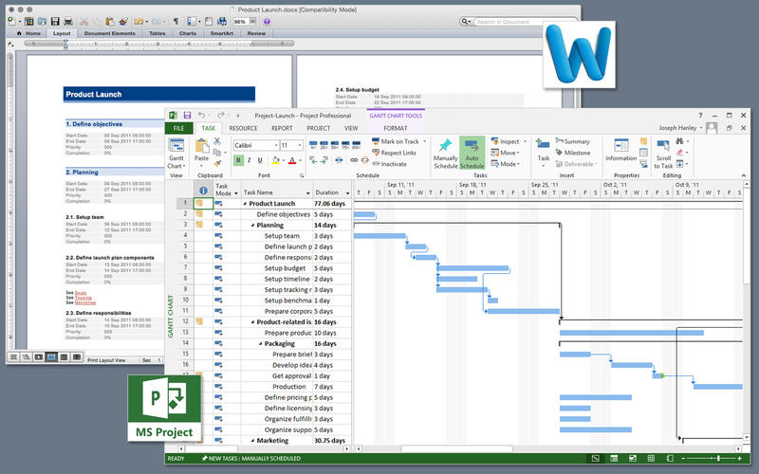759x474 pixels.
Task: Toggle Bold formatting in Font group
Action: (x=238, y=160)
